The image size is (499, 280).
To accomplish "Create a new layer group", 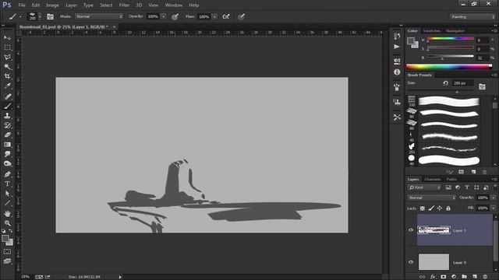I will pyautogui.click(x=465, y=277).
